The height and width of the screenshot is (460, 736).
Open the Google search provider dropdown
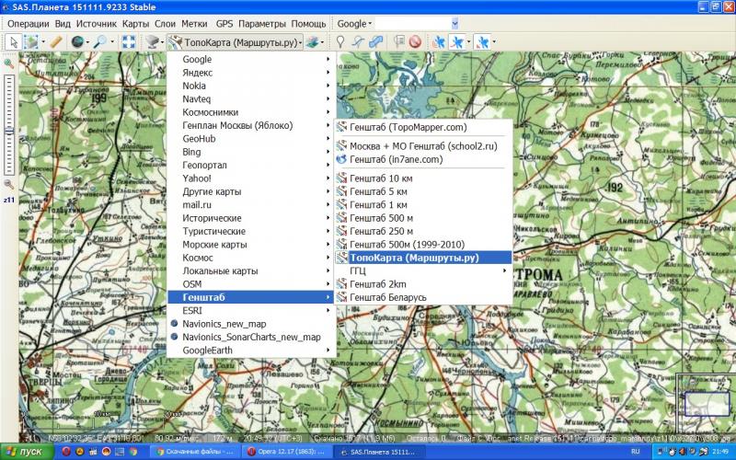(354, 22)
